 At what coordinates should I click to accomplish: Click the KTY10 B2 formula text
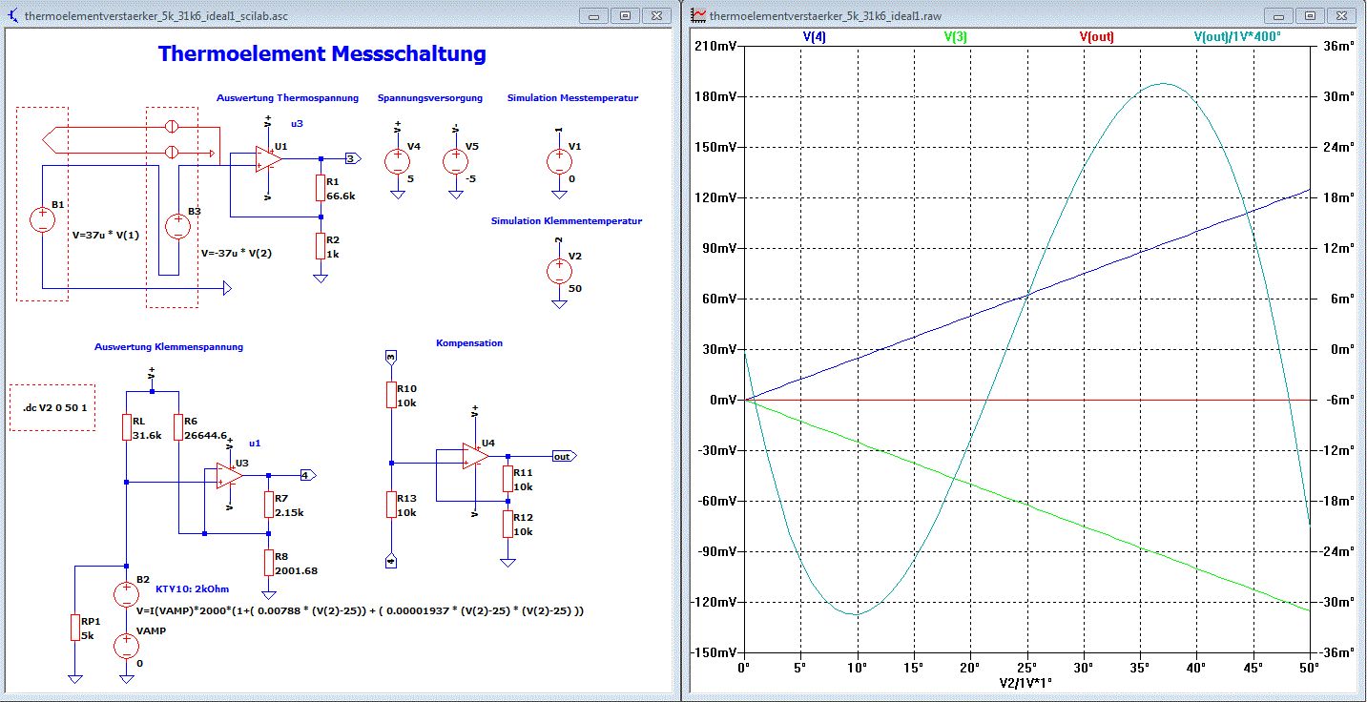(x=360, y=610)
